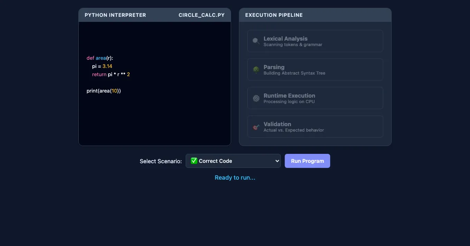The image size is (470, 246).
Task: Select the Lexical Analysis pipeline step
Action: coord(315,41)
